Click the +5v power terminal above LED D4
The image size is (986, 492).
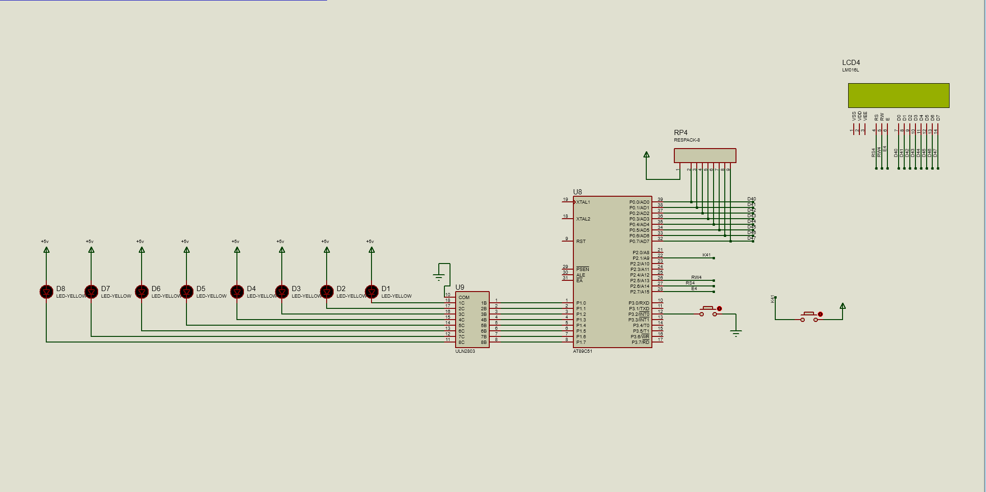(237, 250)
